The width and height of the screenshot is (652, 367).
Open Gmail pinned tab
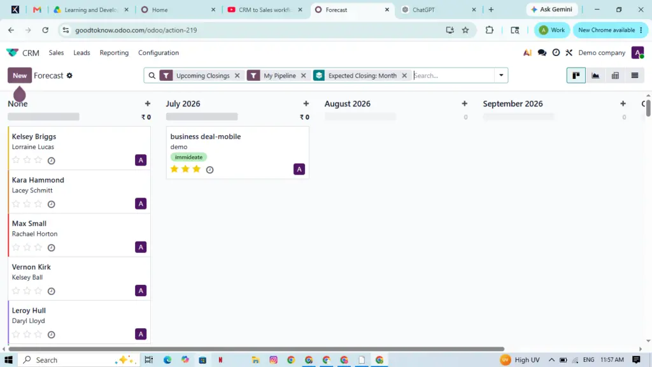[37, 10]
